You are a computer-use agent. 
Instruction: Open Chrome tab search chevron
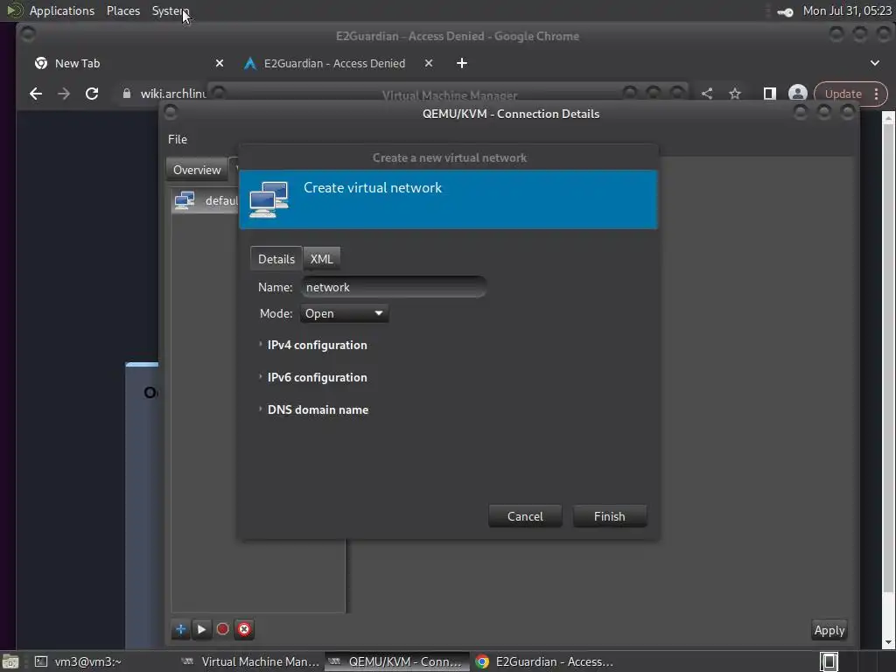pyautogui.click(x=875, y=63)
